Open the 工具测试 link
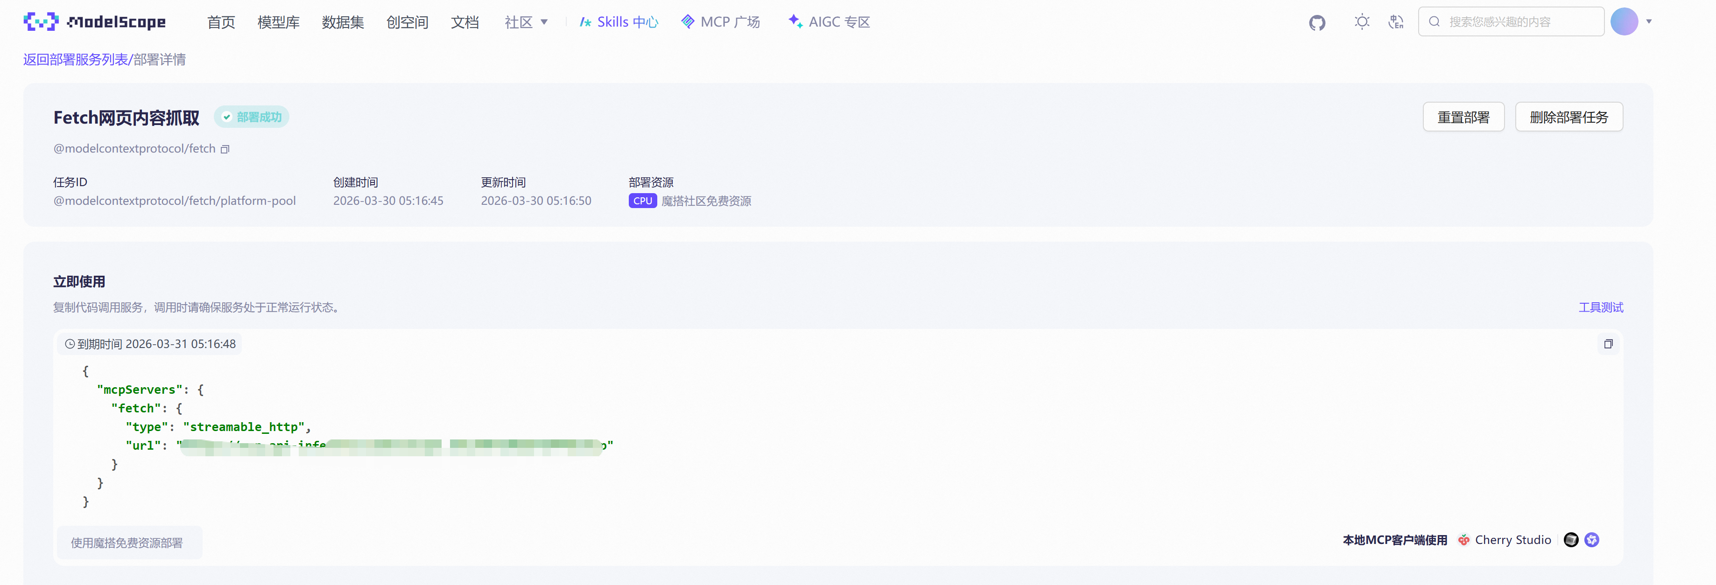This screenshot has width=1716, height=585. [x=1600, y=307]
